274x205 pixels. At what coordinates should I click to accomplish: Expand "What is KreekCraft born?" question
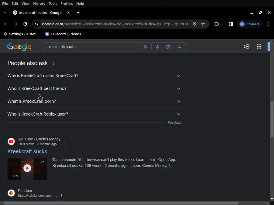tap(94, 101)
